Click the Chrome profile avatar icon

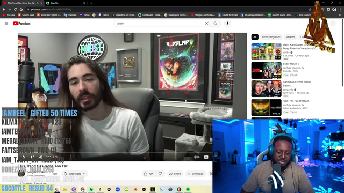coord(334,10)
